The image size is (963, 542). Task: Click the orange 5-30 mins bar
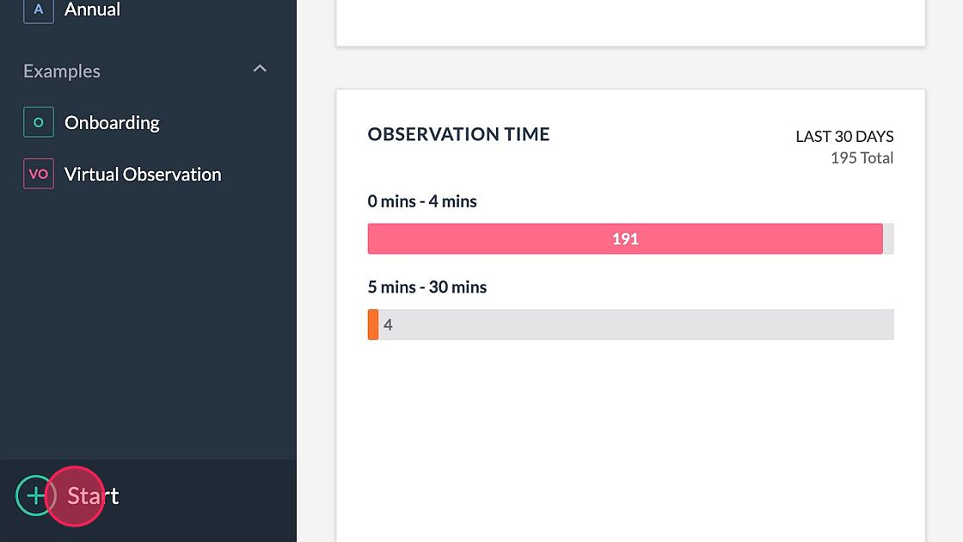(x=372, y=324)
